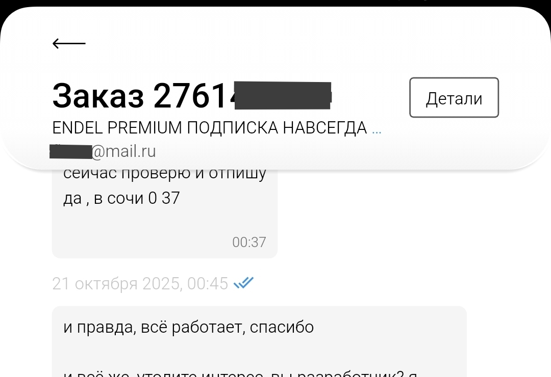This screenshot has width=551, height=377.
Task: Tap the partly visible bottom message about разработчик
Action: coord(240,373)
